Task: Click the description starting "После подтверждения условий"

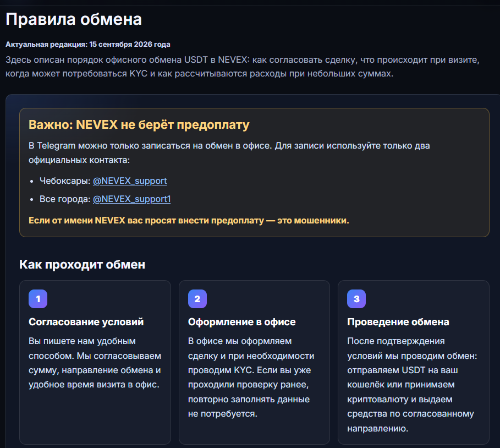Action: (412, 385)
